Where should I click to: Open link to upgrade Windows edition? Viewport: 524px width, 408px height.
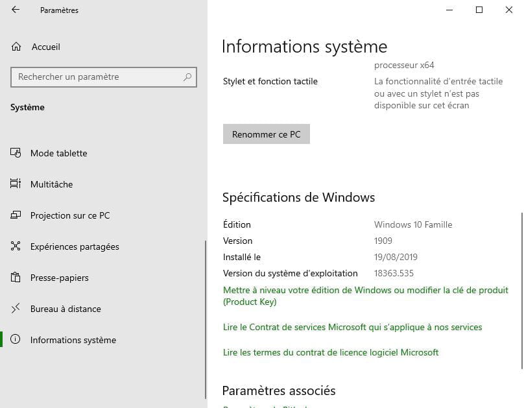pos(366,296)
